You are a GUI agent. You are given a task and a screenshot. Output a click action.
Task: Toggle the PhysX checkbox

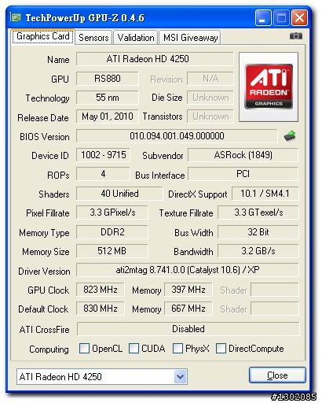(177, 349)
